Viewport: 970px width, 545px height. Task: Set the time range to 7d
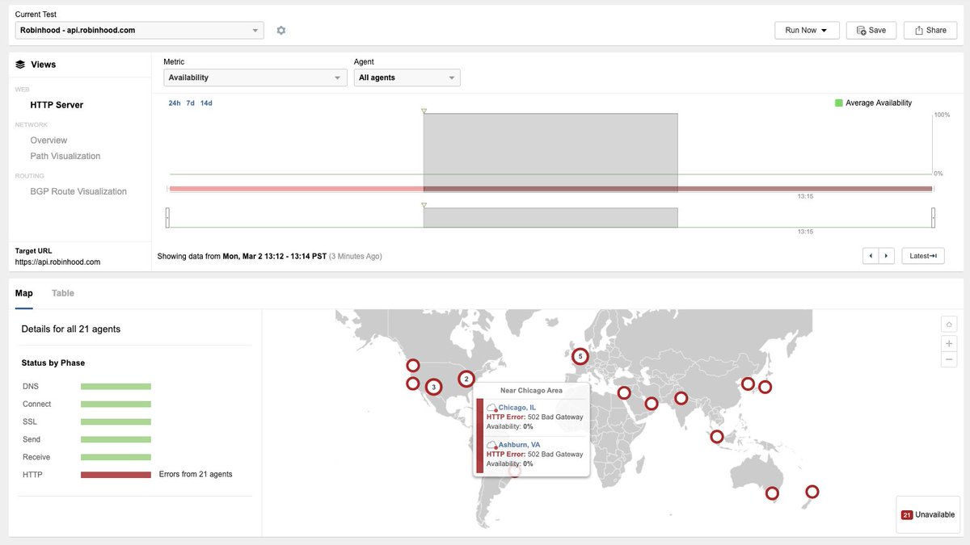pyautogui.click(x=191, y=103)
